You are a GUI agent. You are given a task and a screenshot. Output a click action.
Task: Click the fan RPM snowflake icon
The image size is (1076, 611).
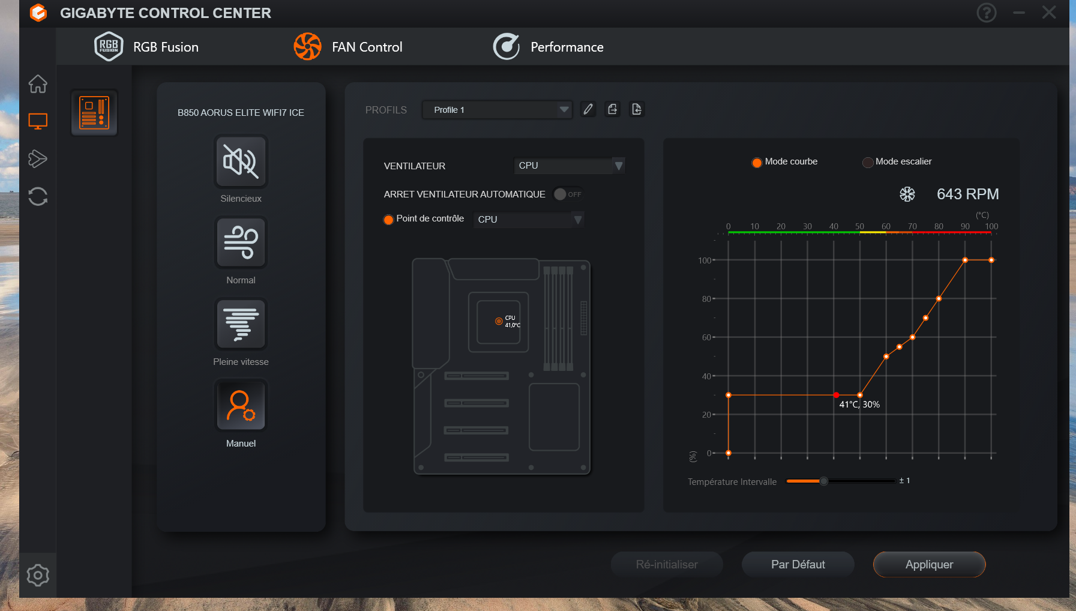coord(907,194)
